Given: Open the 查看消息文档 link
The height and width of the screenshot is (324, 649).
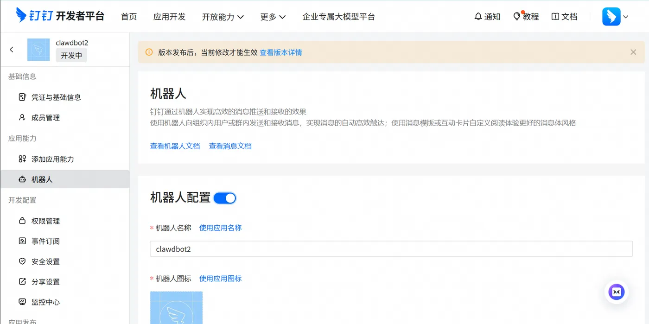Looking at the screenshot, I should (230, 146).
